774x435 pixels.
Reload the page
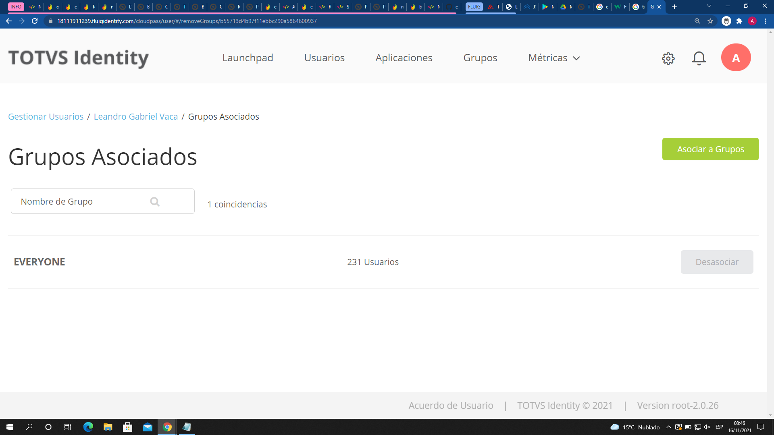click(x=35, y=21)
